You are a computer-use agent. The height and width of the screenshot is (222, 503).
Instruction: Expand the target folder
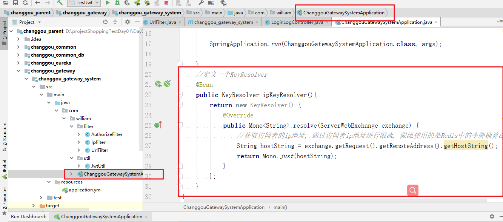point(34,205)
